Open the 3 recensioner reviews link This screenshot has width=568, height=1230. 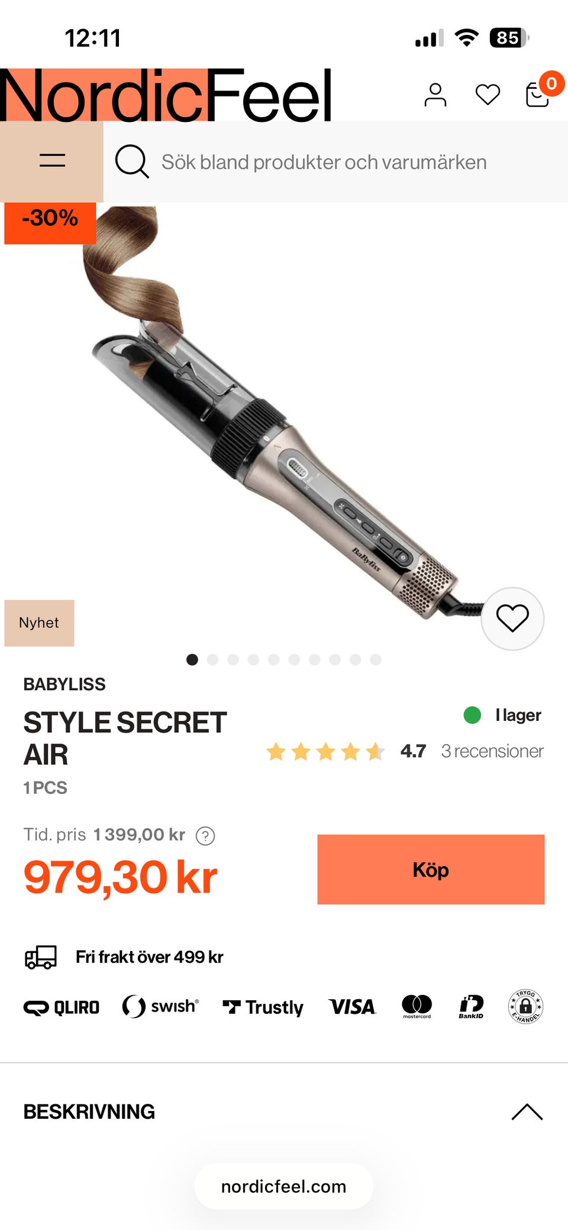(x=492, y=751)
